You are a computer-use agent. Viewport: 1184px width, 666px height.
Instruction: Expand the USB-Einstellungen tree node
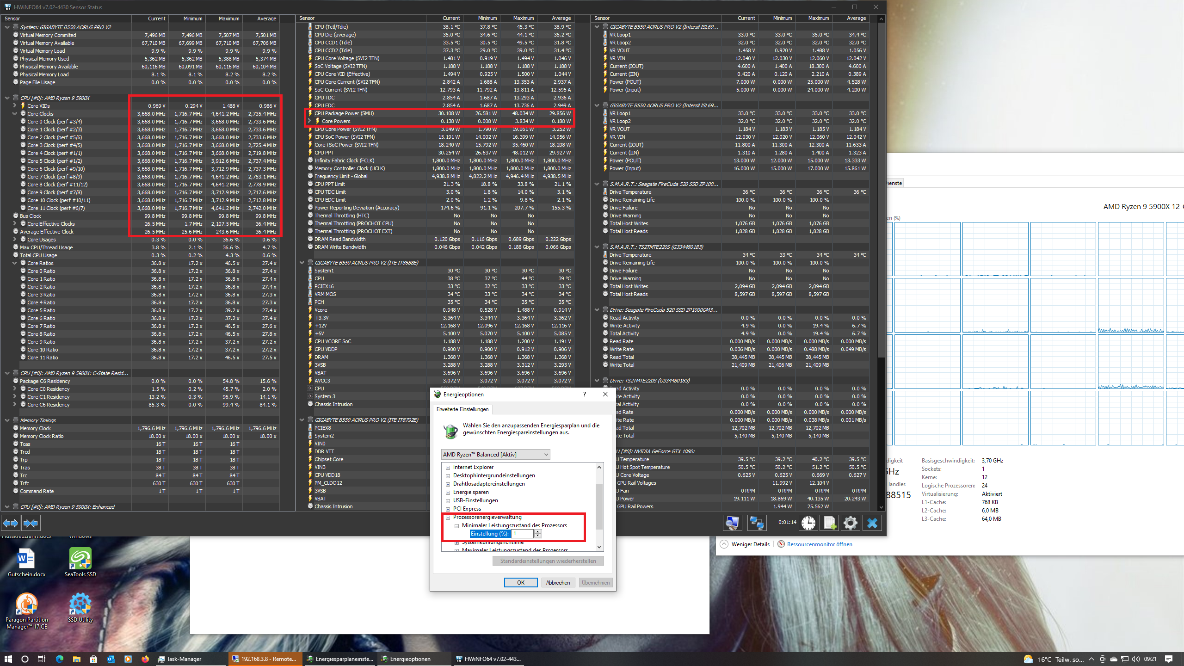click(448, 500)
